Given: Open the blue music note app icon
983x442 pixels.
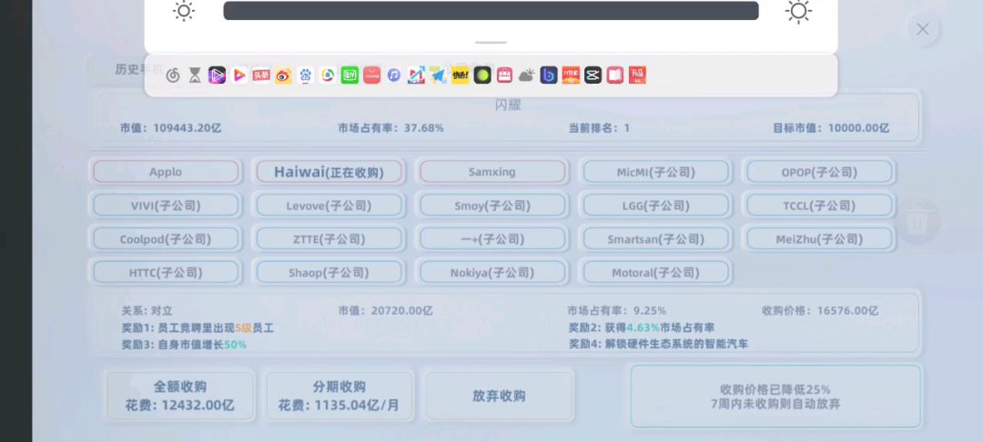Looking at the screenshot, I should (x=394, y=75).
